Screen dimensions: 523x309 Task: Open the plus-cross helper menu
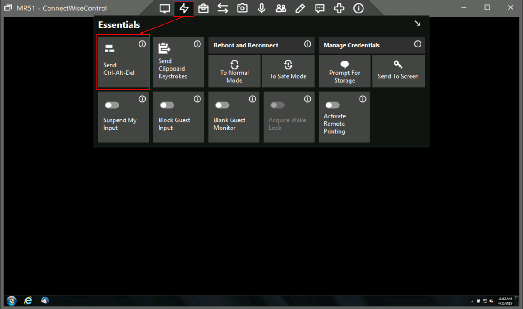(x=339, y=8)
